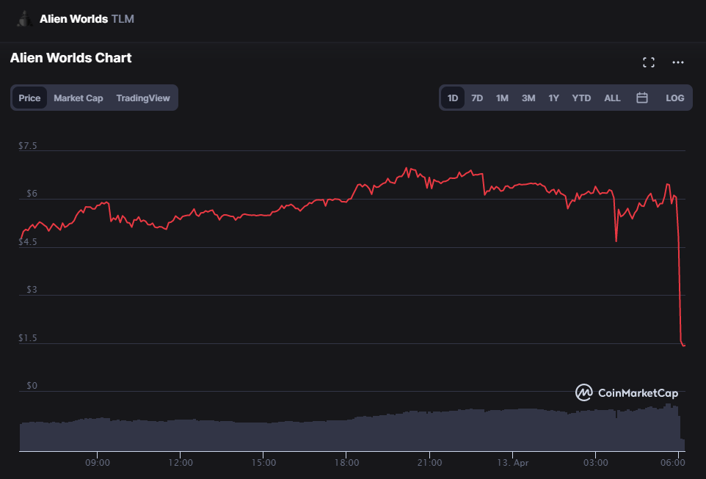Click the $0 axis label

click(x=32, y=386)
